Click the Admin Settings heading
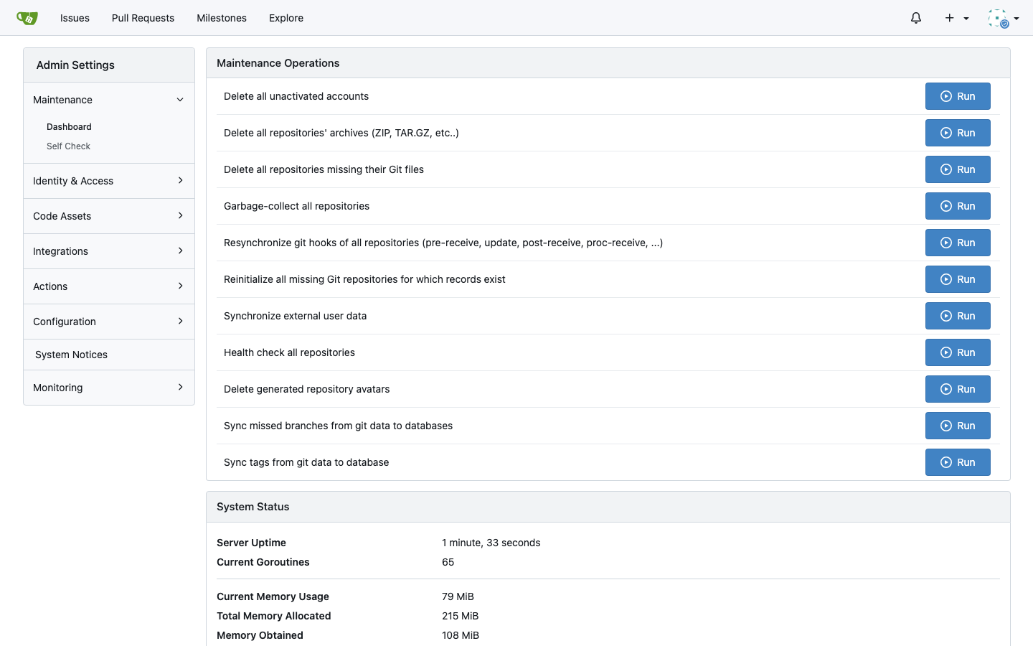 [x=75, y=65]
